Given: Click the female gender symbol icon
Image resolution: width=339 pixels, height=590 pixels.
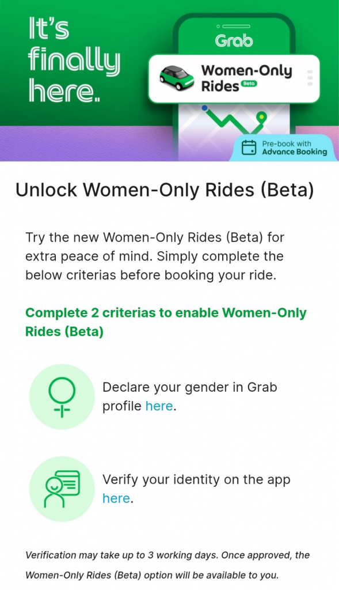Looking at the screenshot, I should tap(62, 396).
